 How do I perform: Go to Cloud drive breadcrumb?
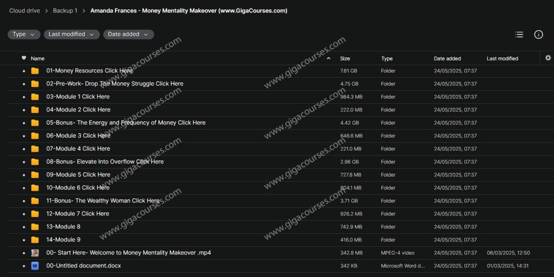[24, 11]
